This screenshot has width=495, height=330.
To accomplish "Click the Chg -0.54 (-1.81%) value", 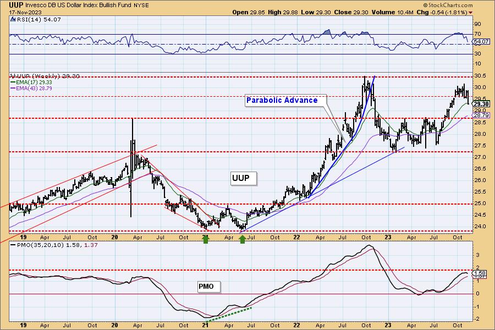I will point(442,12).
